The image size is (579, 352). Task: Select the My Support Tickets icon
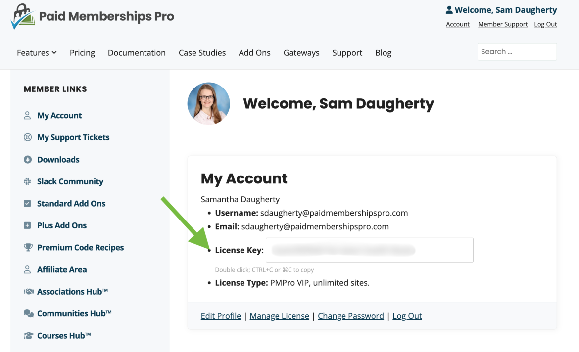click(x=28, y=137)
